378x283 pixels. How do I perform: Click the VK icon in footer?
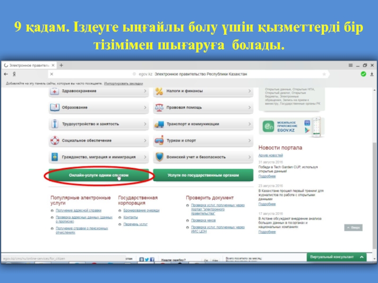(141, 259)
